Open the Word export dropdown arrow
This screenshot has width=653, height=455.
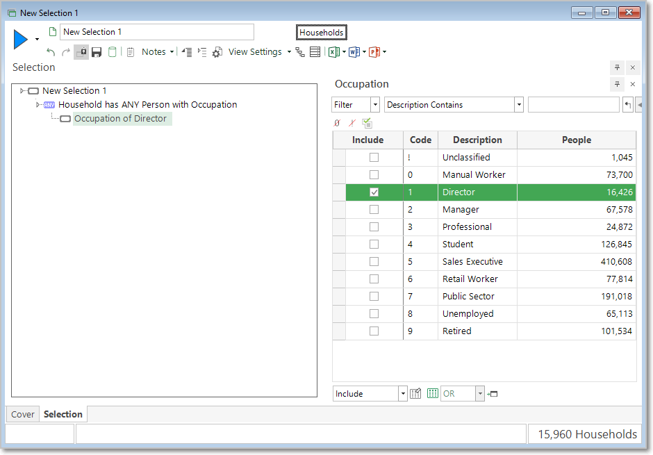pos(365,52)
